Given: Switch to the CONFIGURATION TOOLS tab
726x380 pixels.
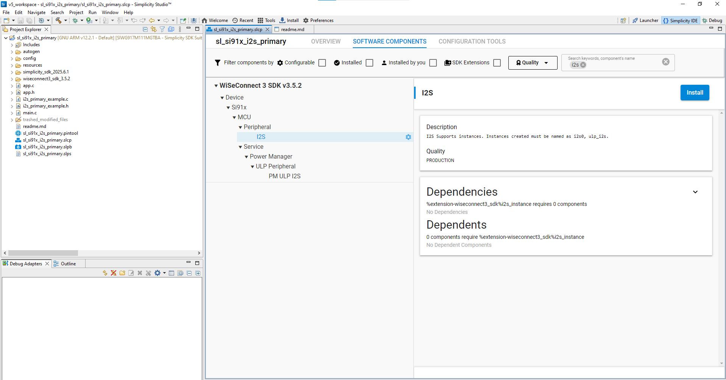Looking at the screenshot, I should 472,41.
